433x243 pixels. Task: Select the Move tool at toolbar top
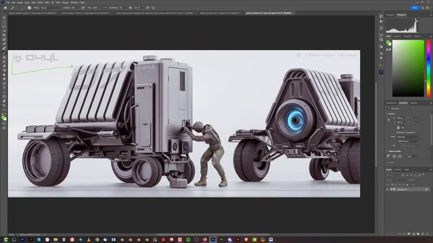4,18
